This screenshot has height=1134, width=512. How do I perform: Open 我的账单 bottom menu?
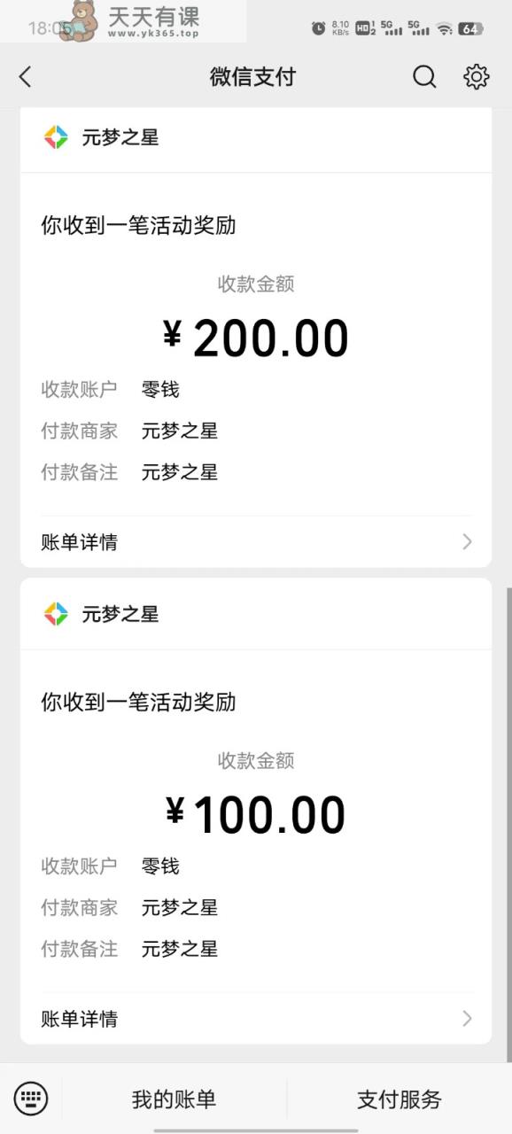click(174, 1099)
